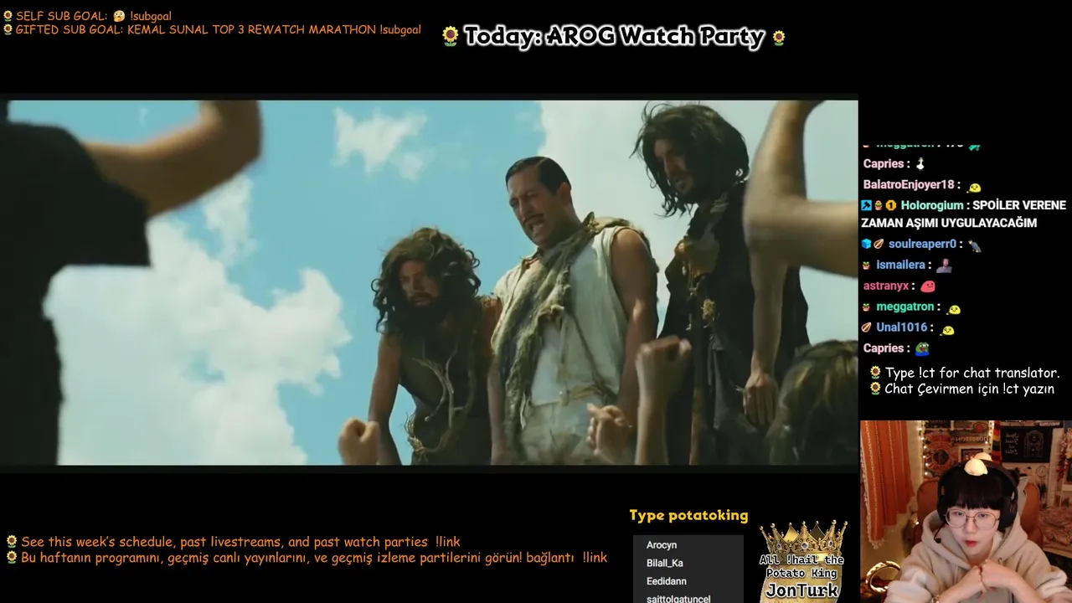Click Holorogium's potted plant subscriber badge

[x=879, y=205]
